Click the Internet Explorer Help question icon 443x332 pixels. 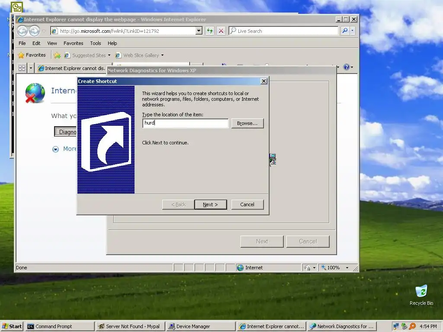coord(346,67)
